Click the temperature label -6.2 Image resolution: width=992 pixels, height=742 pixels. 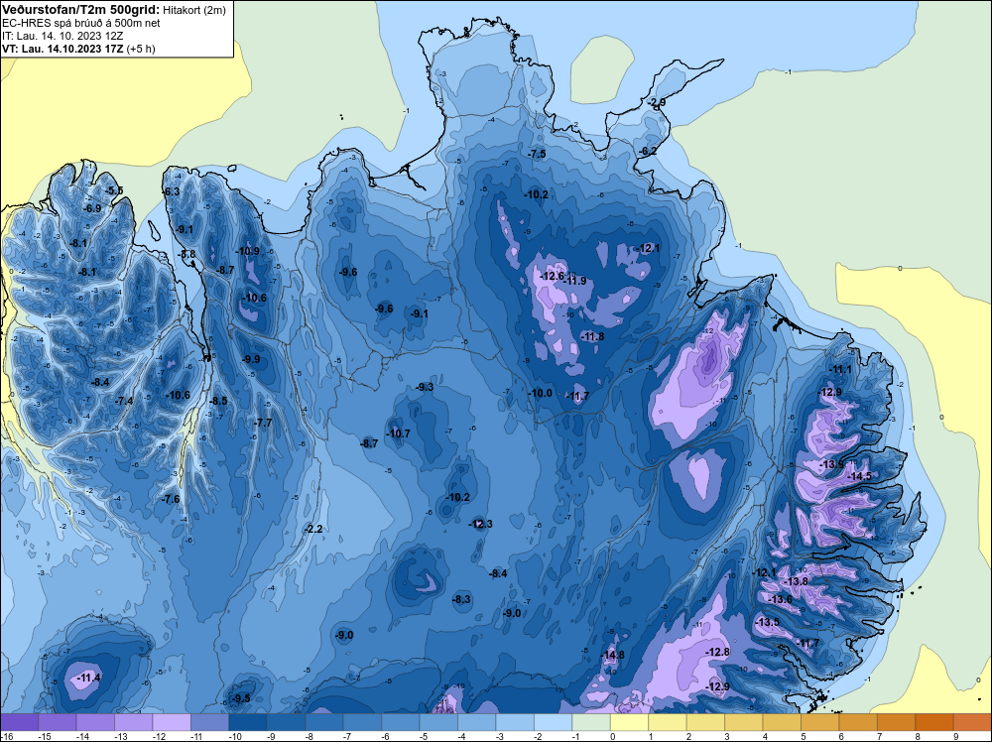(648, 151)
